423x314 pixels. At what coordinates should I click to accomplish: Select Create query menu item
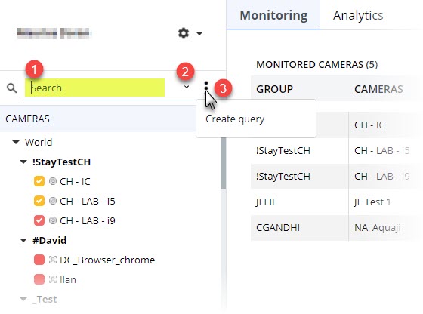[x=235, y=119]
